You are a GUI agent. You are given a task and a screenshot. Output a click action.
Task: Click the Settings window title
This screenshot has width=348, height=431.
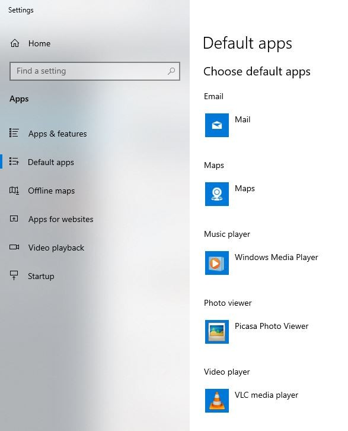click(x=21, y=10)
